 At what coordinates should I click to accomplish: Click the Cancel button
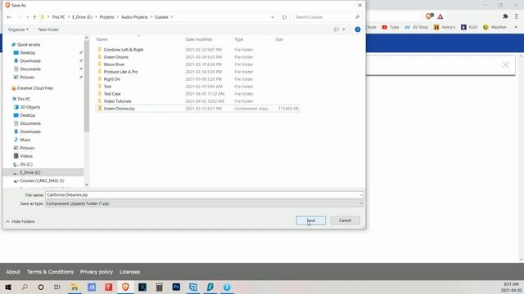[345, 220]
